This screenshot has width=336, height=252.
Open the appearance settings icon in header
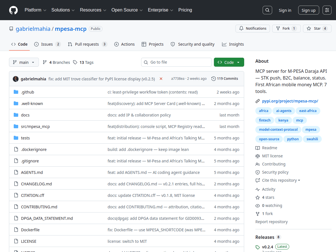pos(327,10)
